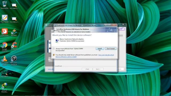Image resolution: width=171 pixels, height=96 pixels.
Task: Open the GOM Player shortcut
Action: 5,32
